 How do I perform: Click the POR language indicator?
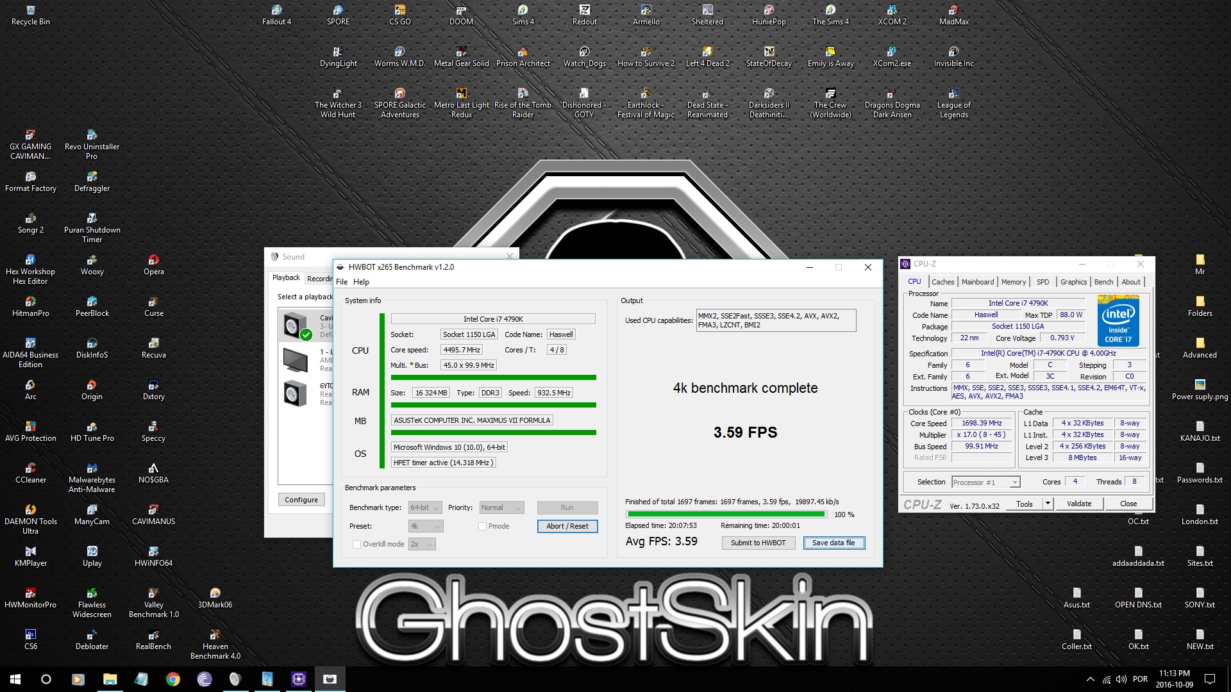pos(1140,679)
